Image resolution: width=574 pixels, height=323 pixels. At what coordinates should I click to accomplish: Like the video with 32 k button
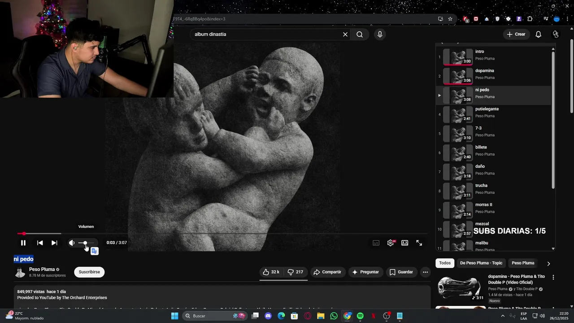[271, 272]
